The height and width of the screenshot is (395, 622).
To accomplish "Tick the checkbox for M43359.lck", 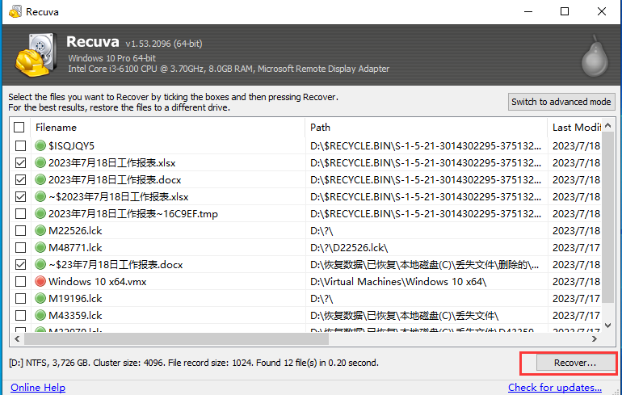I will (x=21, y=316).
